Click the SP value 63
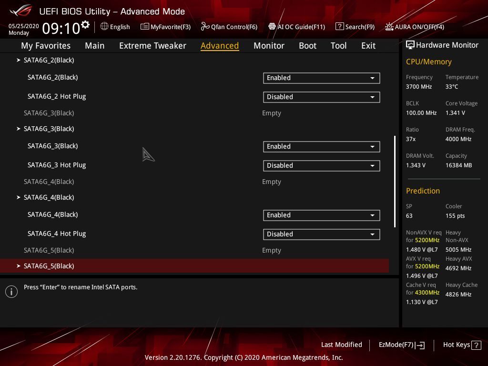Image resolution: width=488 pixels, height=366 pixels. (x=409, y=216)
